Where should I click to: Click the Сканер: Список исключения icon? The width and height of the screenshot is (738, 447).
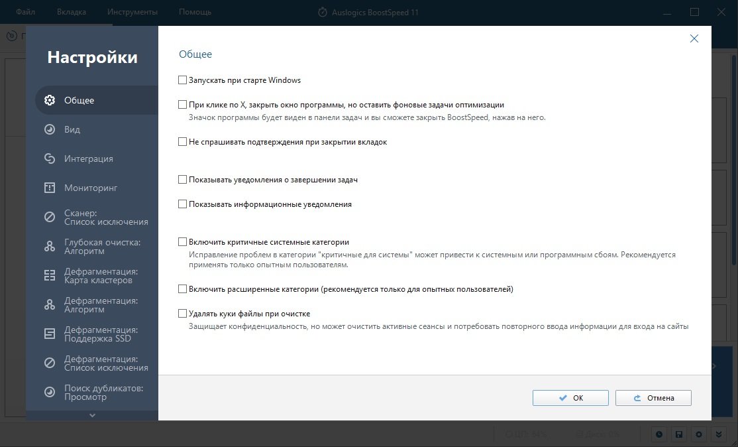(50, 217)
